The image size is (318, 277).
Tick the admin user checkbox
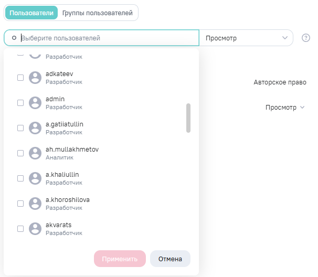pos(20,103)
